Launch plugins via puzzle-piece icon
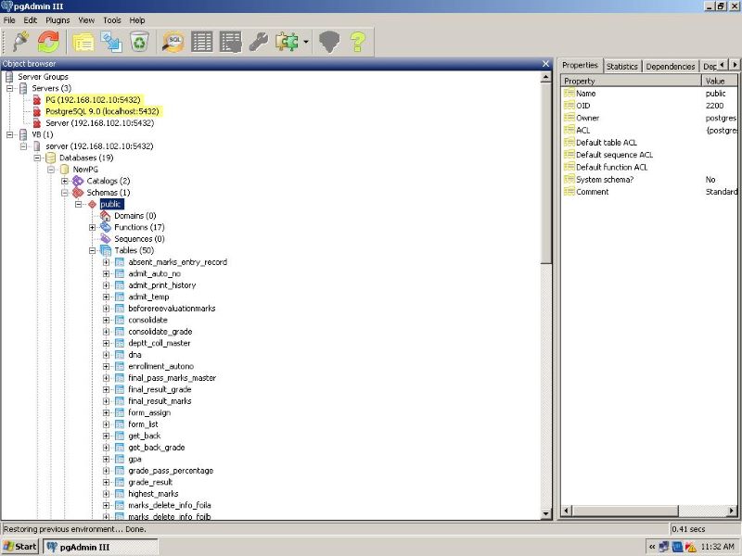Screen dimensions: 742x556 (x=288, y=41)
